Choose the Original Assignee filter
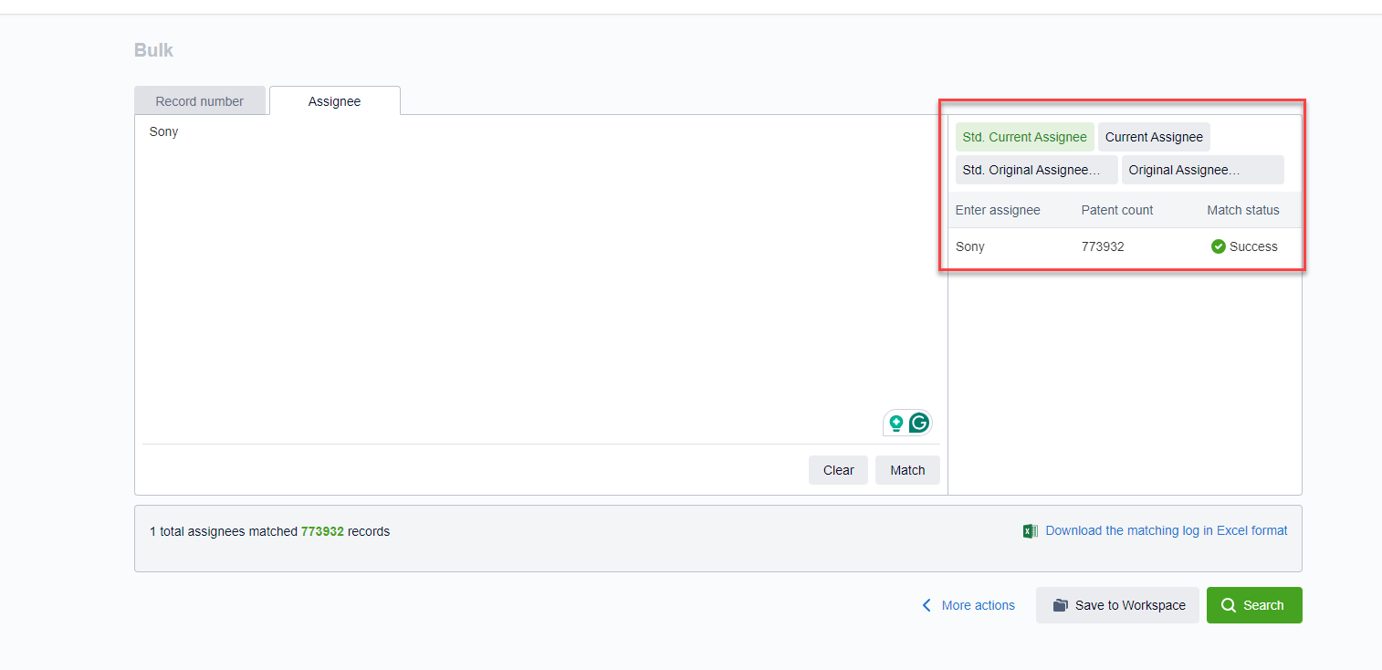This screenshot has height=670, width=1382. pos(1202,170)
